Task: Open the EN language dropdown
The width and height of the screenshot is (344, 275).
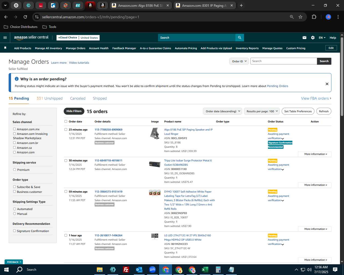Action: [x=322, y=38]
